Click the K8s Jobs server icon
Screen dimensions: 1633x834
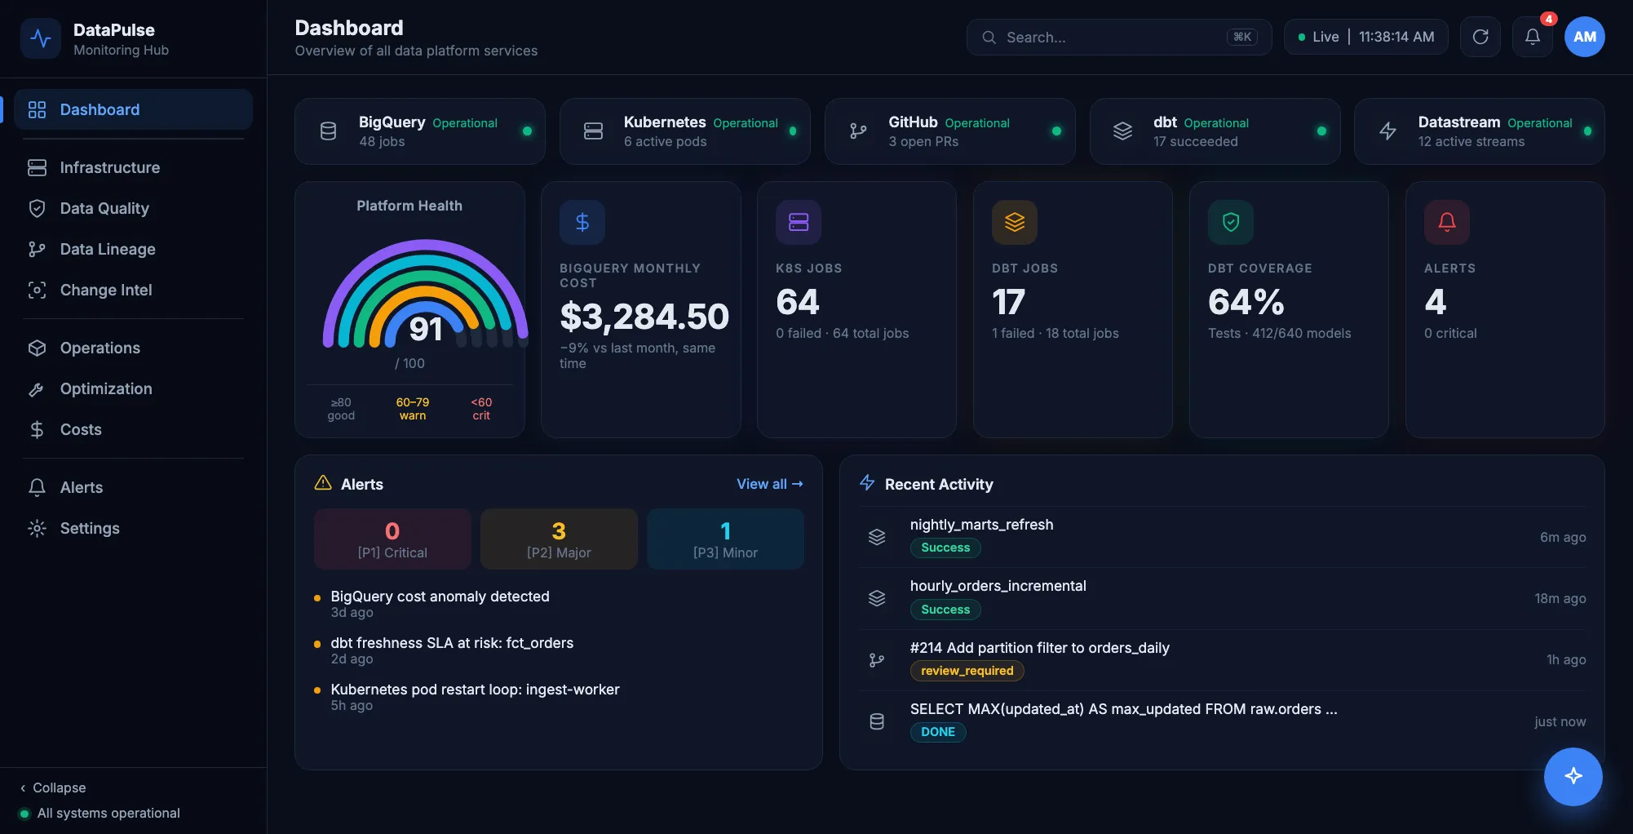[798, 222]
